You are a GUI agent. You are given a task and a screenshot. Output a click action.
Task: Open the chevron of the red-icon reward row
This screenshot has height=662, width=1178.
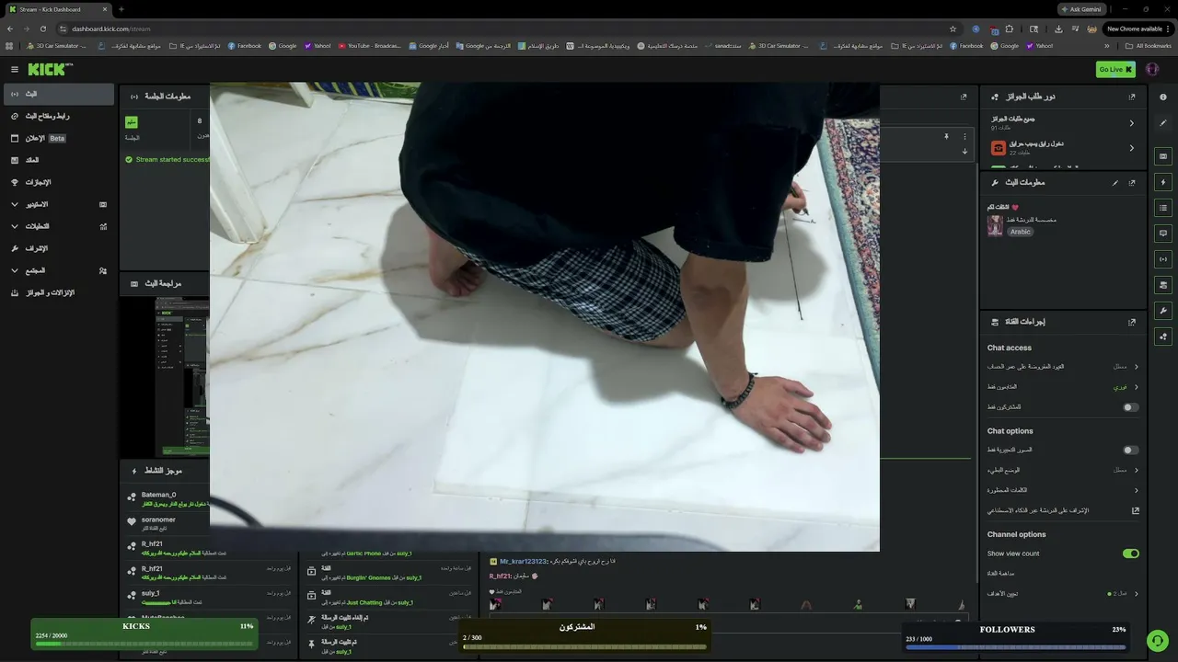tap(1132, 147)
